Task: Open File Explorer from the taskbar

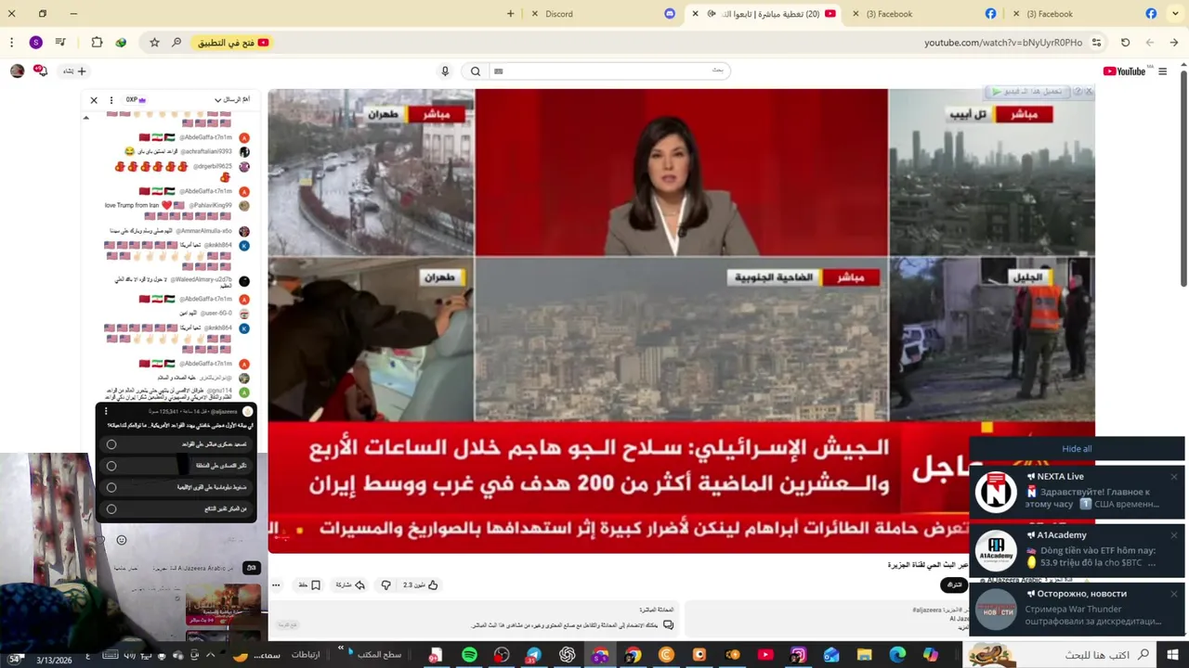Action: (x=865, y=655)
